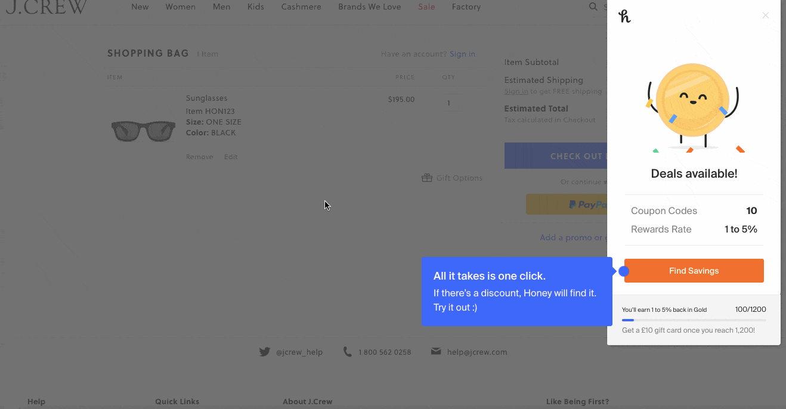Click the $195.00 price

401,100
